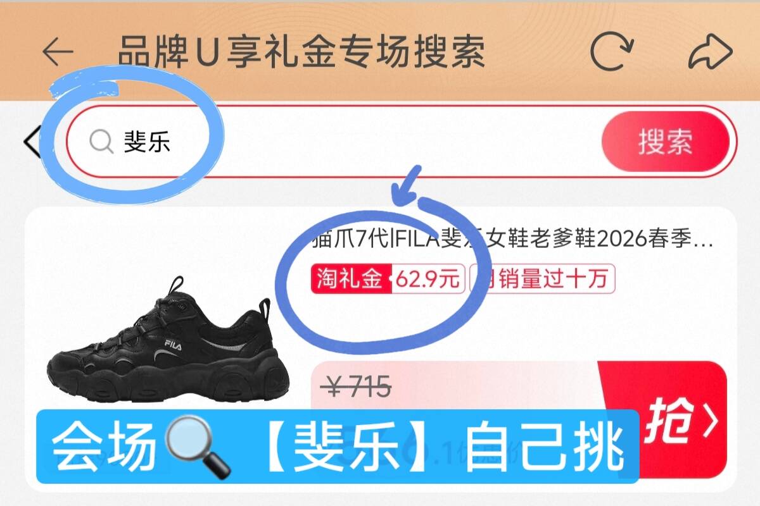Tap the page title 品牌U享礼金专场搜索

pos(302,52)
